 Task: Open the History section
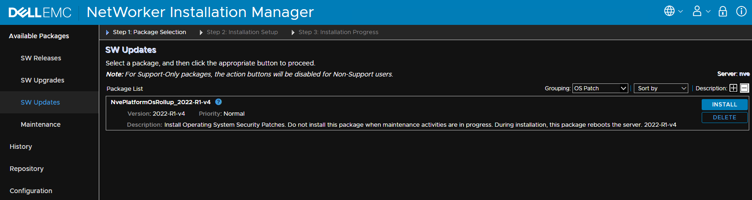(x=21, y=147)
